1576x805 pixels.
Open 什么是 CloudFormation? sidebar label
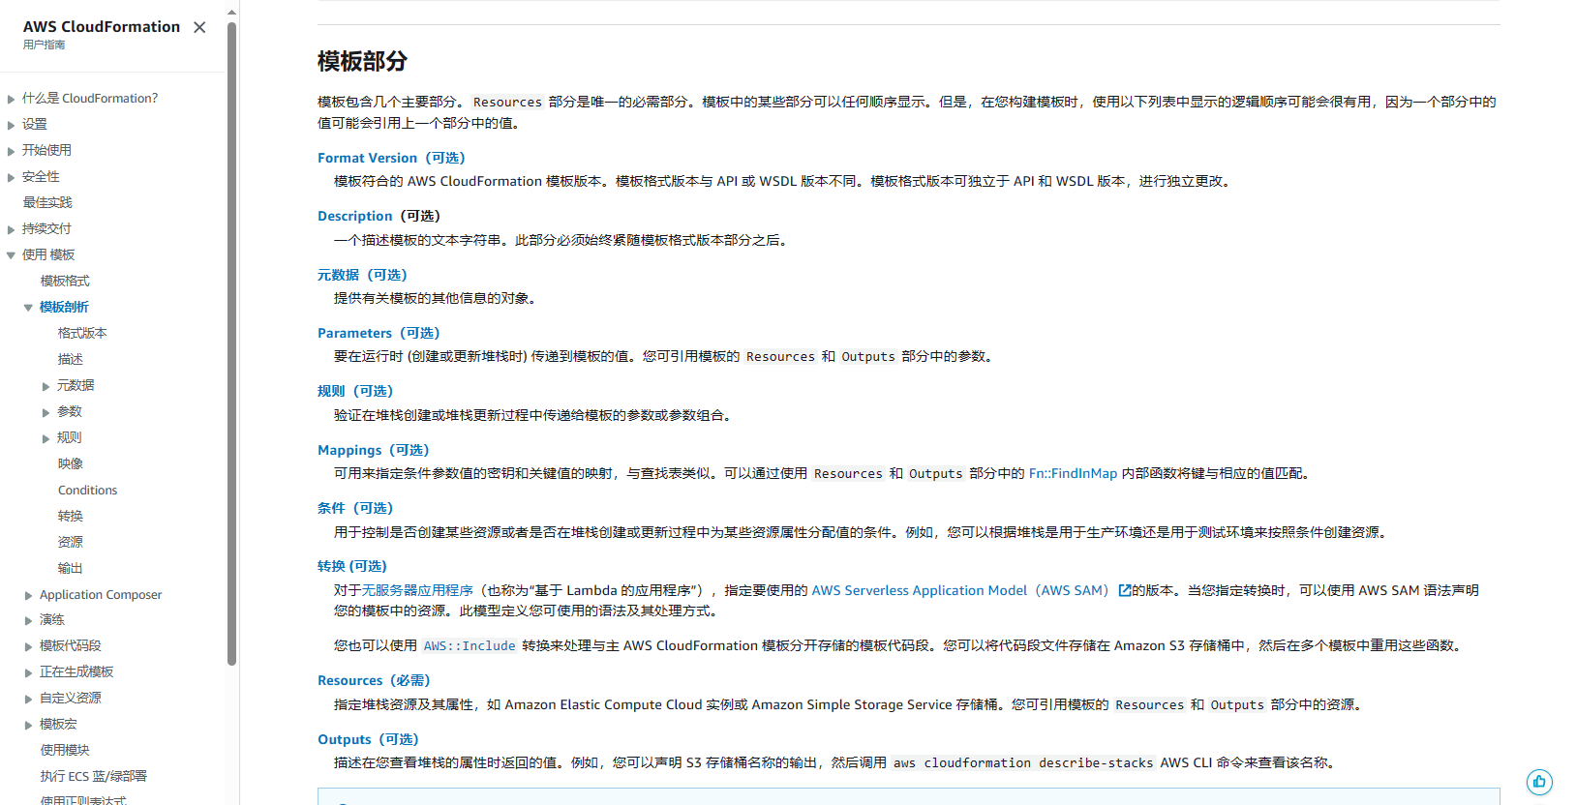tap(90, 98)
